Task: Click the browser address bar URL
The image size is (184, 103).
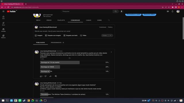Action: point(26,7)
